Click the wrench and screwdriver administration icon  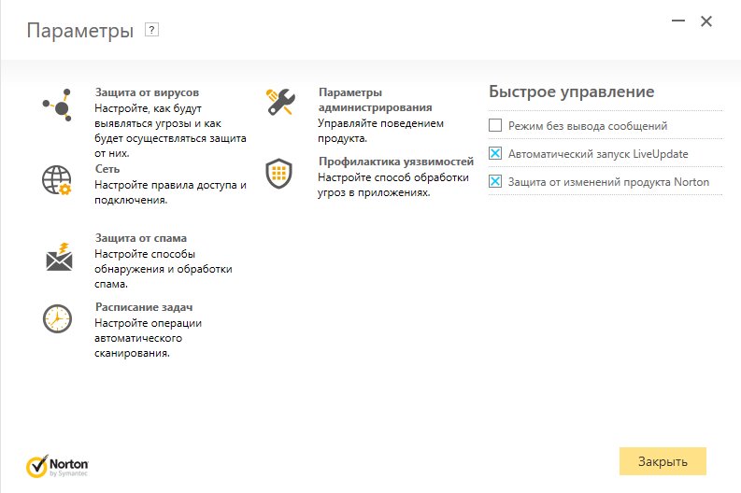(x=280, y=102)
